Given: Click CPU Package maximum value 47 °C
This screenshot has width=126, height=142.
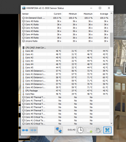Looking at the screenshot, I should pyautogui.click(x=90, y=91).
